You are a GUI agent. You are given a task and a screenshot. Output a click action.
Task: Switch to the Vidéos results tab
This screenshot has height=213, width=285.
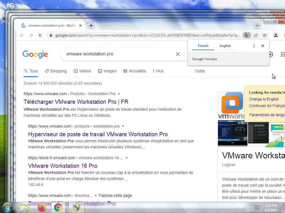coord(82,71)
